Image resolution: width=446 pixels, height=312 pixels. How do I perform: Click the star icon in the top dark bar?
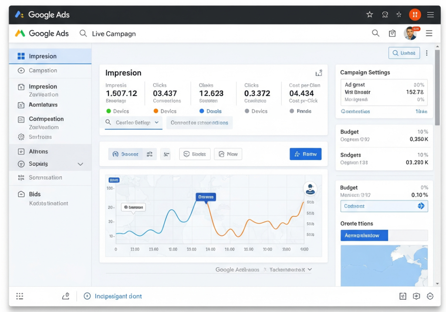[369, 14]
